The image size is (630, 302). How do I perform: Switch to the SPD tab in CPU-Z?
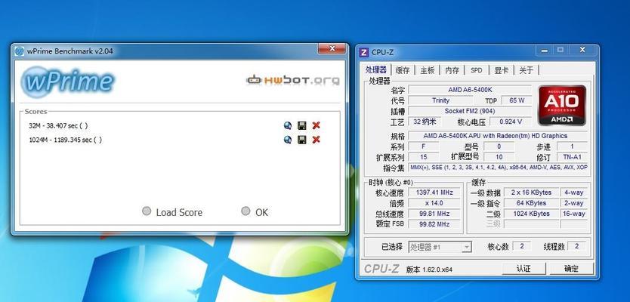point(476,70)
